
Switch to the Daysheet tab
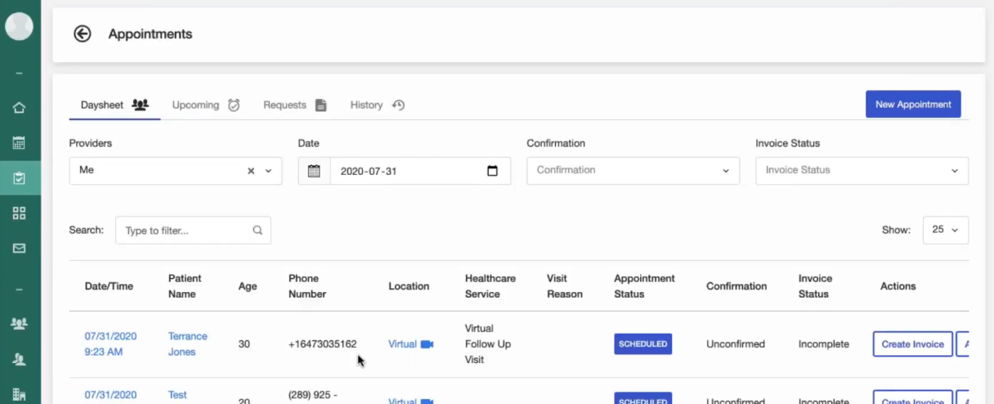pyautogui.click(x=114, y=105)
